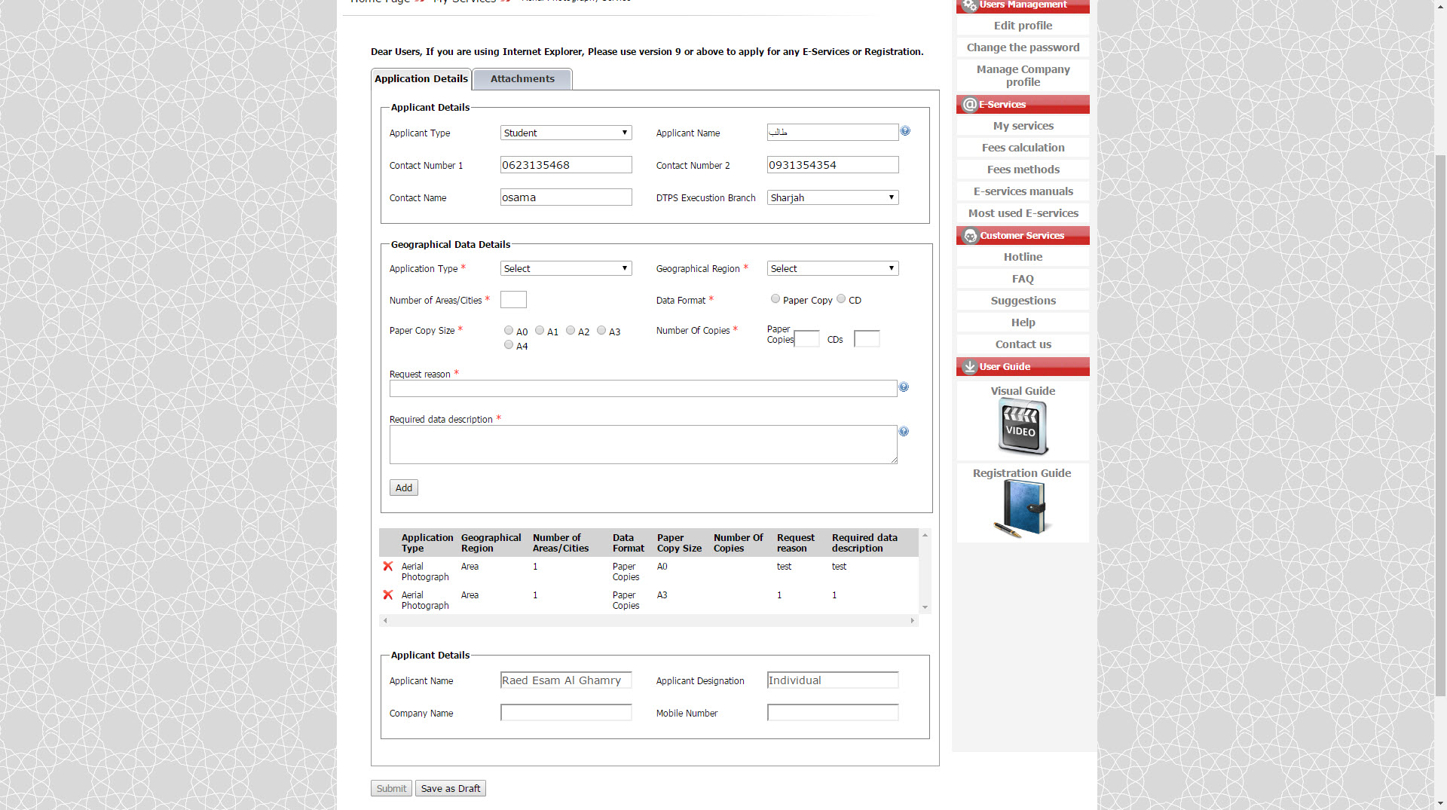Click the table's horizontal scroll right arrow
Screen dimensions: 1447x810
(x=912, y=621)
